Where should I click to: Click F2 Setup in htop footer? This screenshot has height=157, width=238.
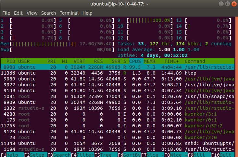pyautogui.click(x=36, y=155)
